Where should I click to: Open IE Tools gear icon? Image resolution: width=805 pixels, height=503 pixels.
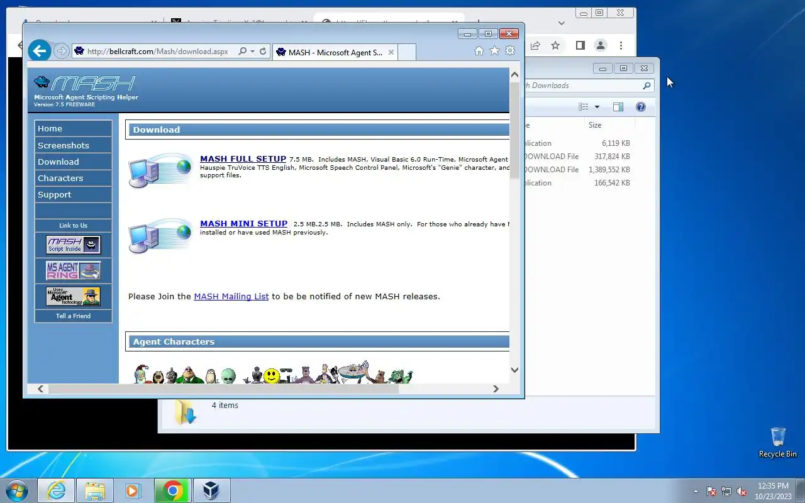(510, 51)
